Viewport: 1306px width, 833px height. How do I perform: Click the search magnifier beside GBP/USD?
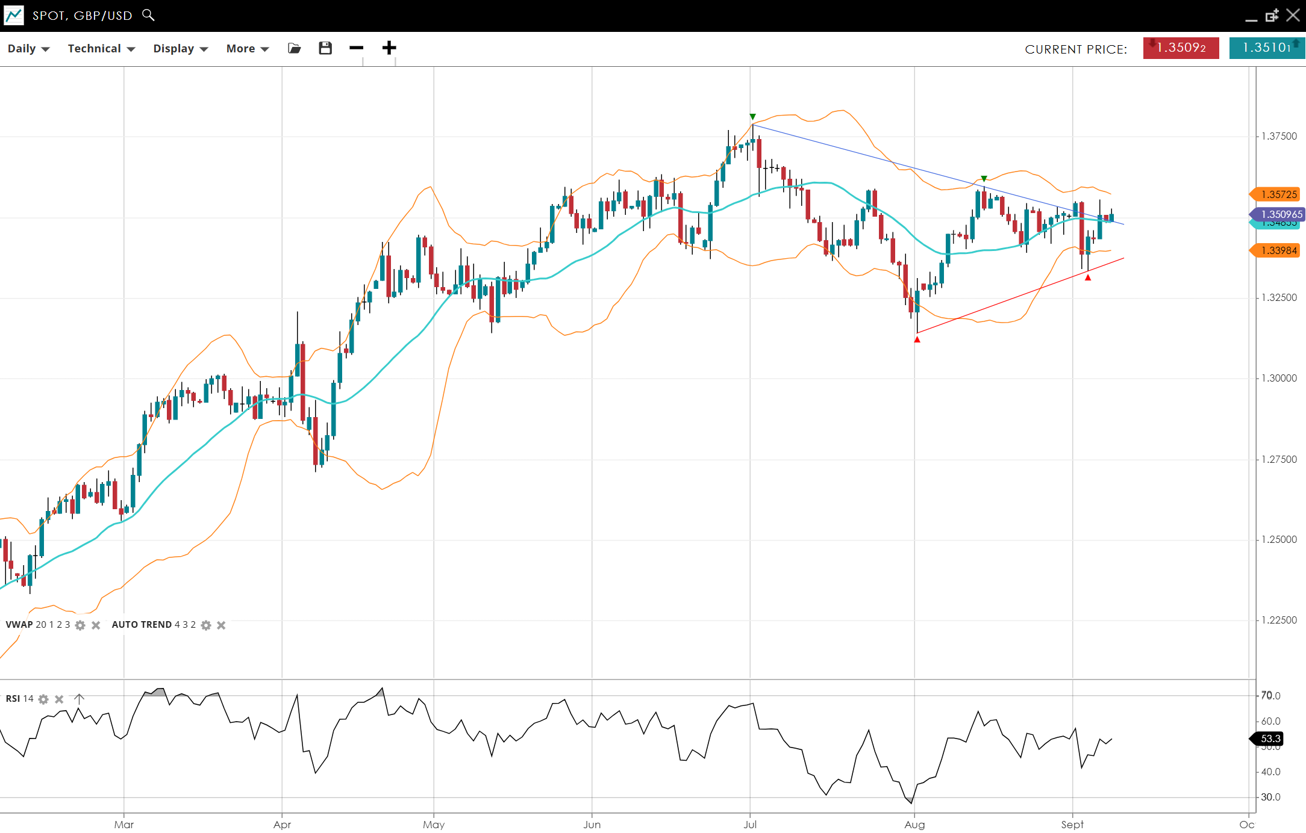[148, 15]
